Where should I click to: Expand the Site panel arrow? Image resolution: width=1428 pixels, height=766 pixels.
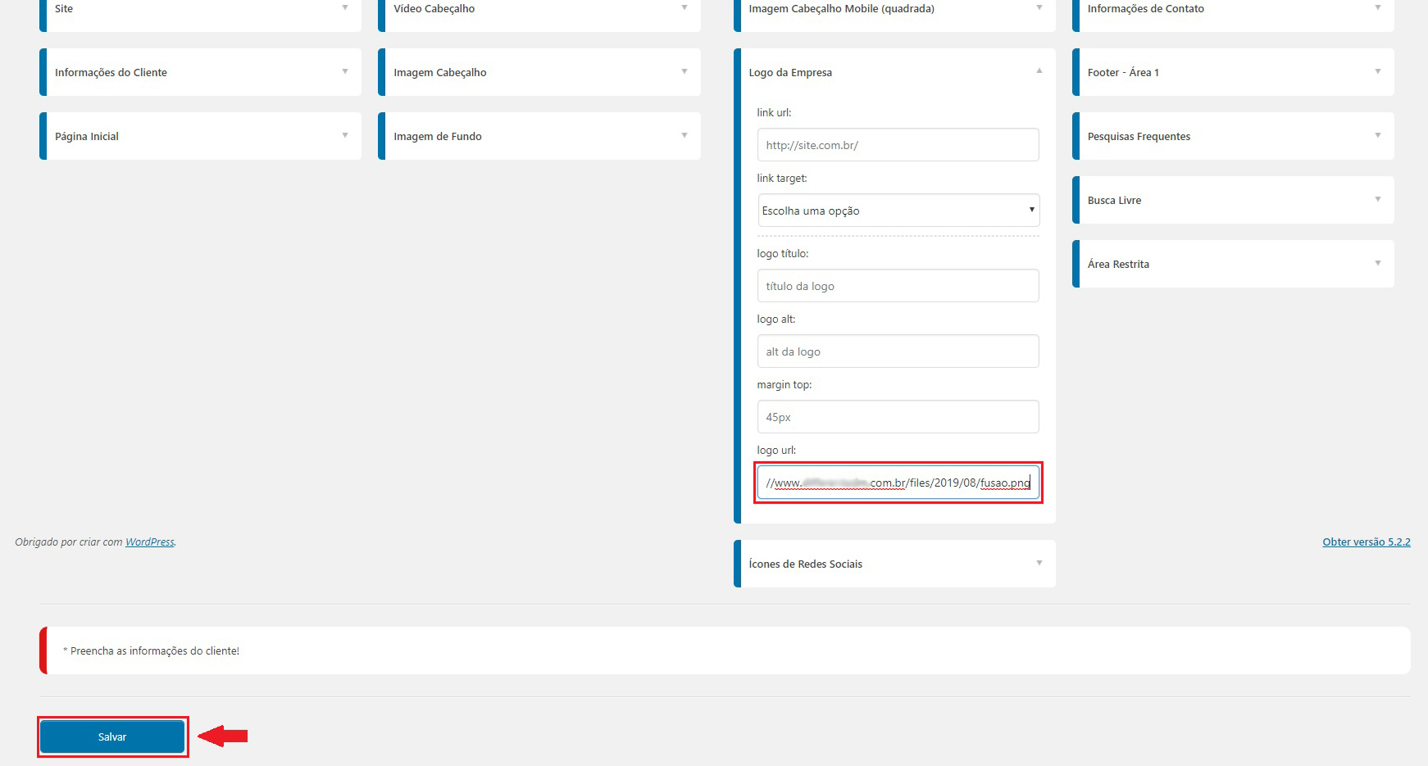tap(345, 8)
